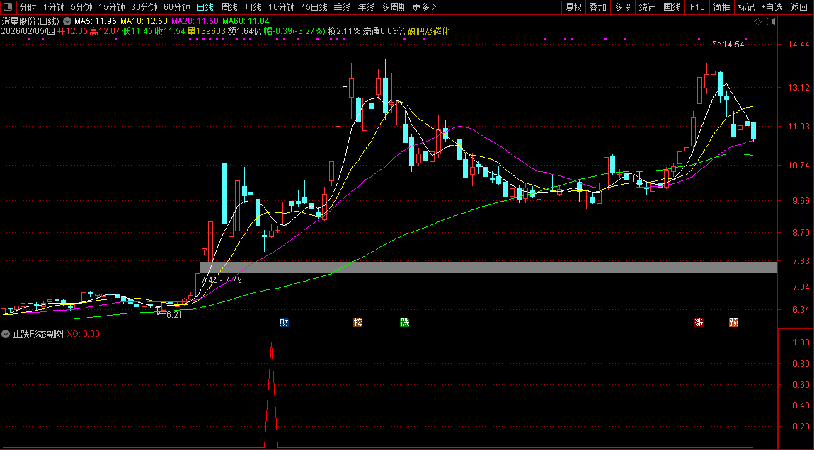Toggle 叠加 overlay comparison
Image resolution: width=814 pixels, height=450 pixels.
(597, 7)
